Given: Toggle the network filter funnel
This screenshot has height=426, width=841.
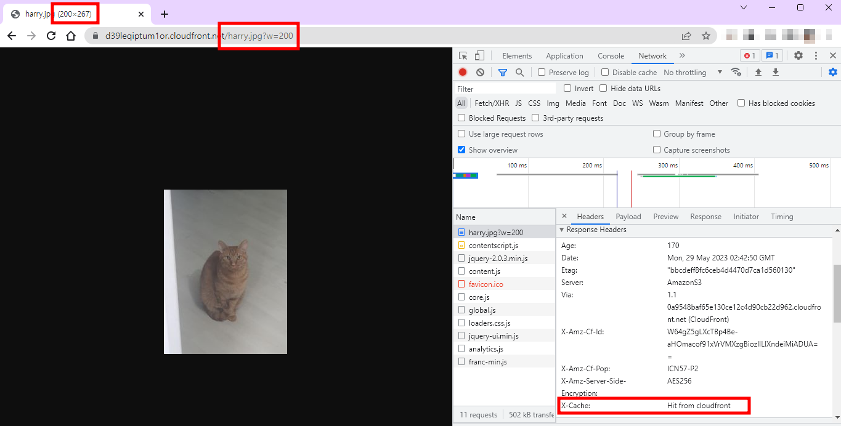Looking at the screenshot, I should click(503, 72).
